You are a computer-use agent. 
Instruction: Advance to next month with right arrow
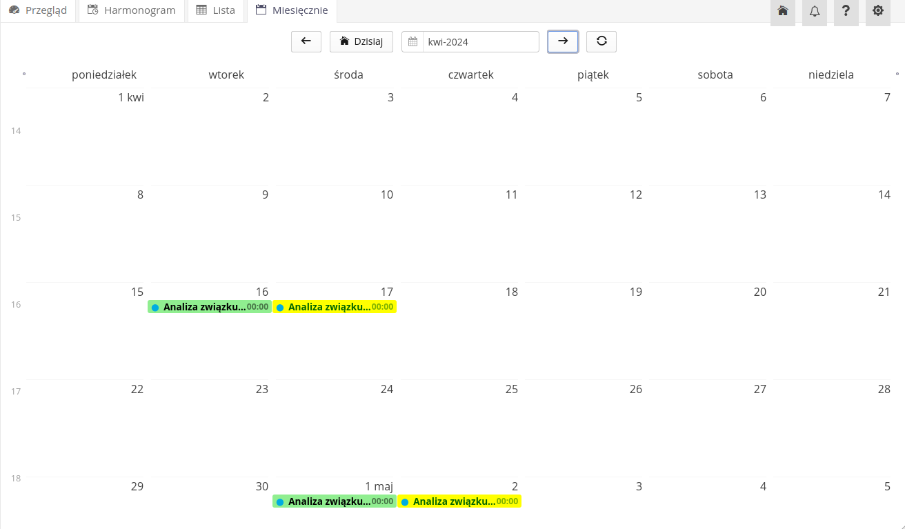[x=563, y=41]
